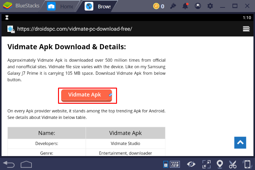Open BlueStacks notifications bell
Screen dimensions: 255x170
(185, 6)
